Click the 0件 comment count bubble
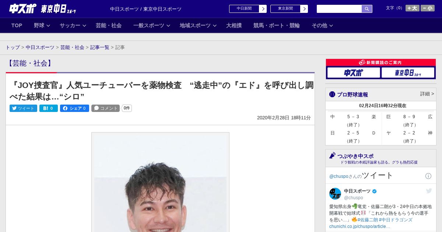 pos(127,108)
